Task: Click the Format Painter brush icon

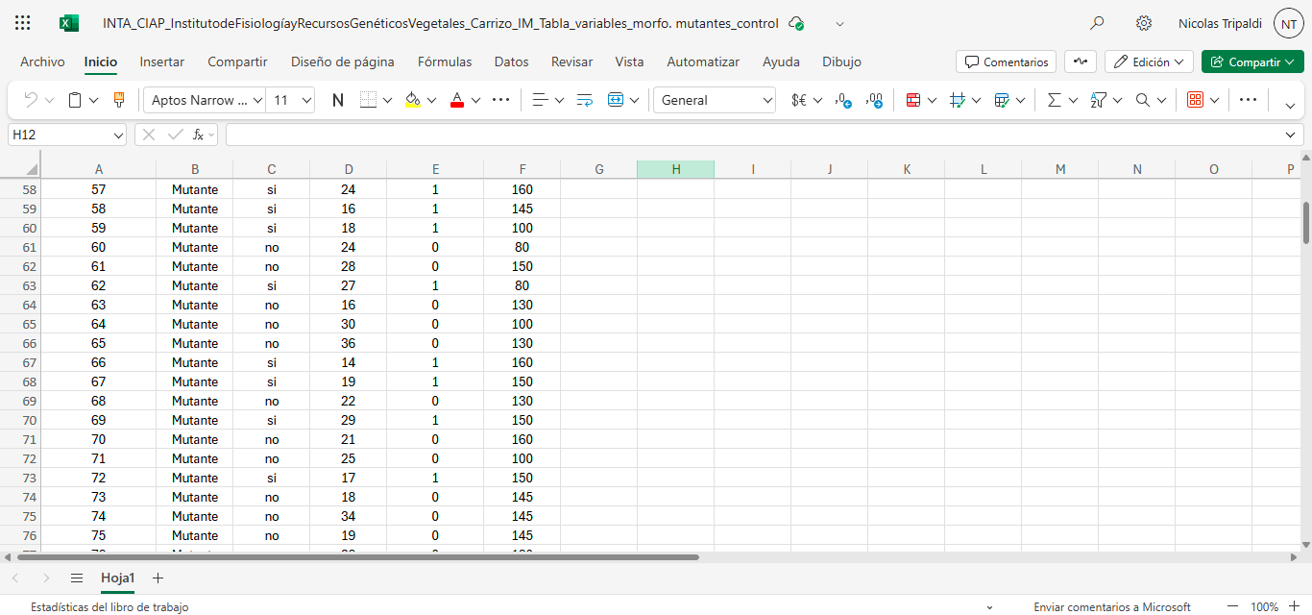Action: click(x=120, y=100)
